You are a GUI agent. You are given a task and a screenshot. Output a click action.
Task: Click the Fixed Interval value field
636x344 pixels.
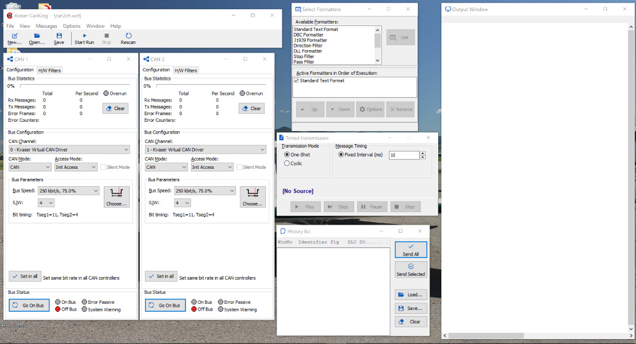coord(404,155)
